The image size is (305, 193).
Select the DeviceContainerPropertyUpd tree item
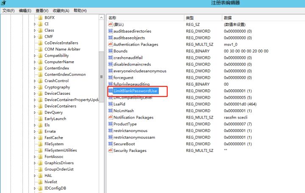(72, 100)
